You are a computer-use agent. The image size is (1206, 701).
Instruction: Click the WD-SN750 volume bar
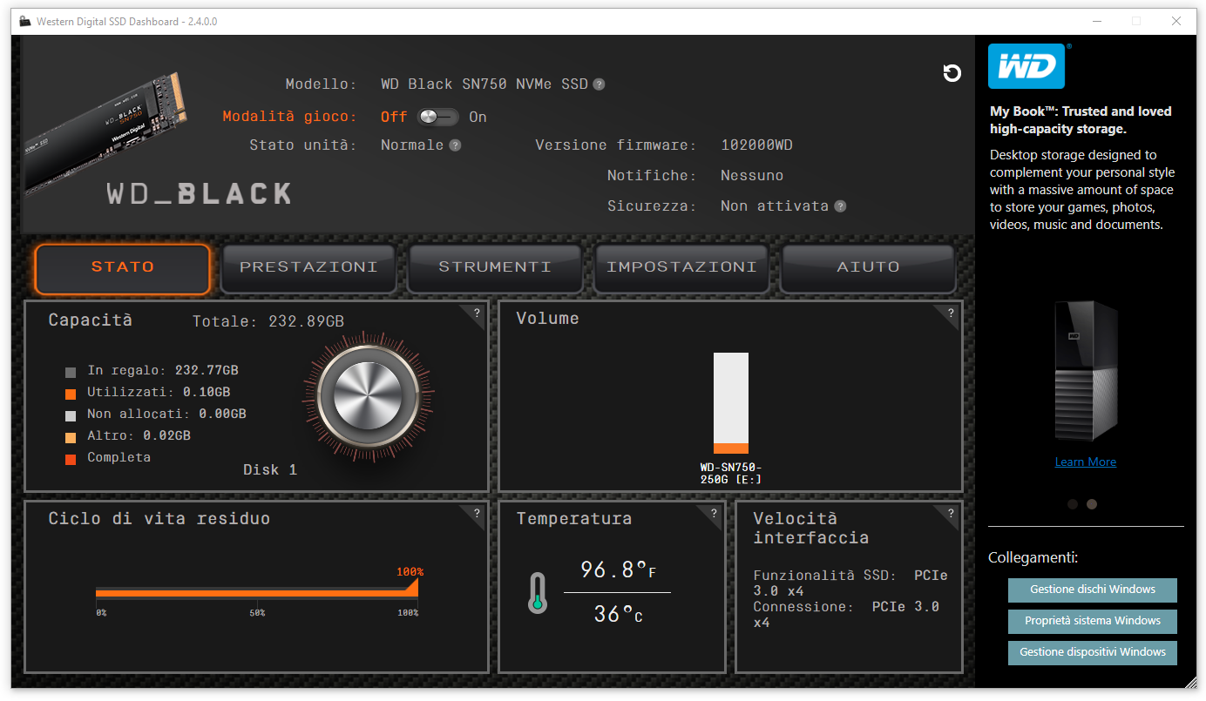pos(731,403)
